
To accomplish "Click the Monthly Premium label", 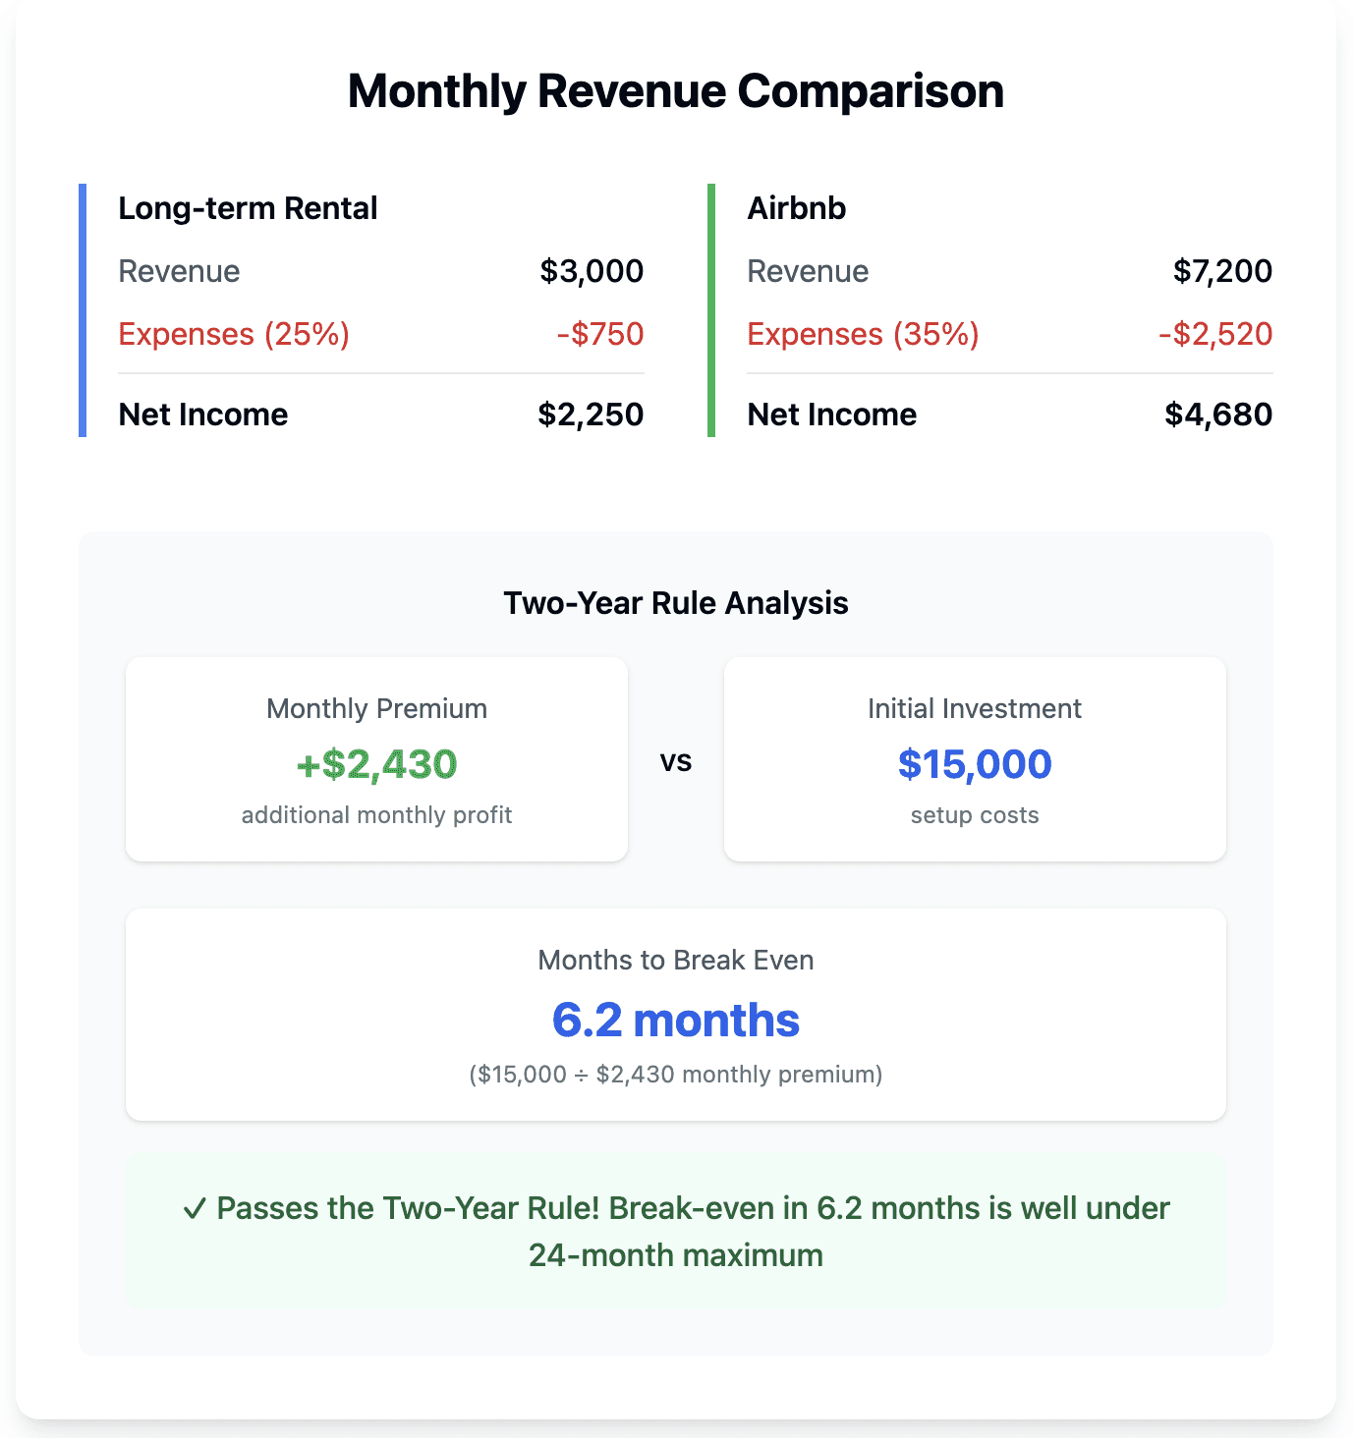I will 377,709.
